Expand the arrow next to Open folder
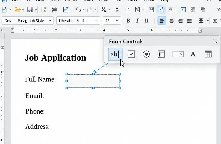The image size is (221, 144). (x=23, y=10)
